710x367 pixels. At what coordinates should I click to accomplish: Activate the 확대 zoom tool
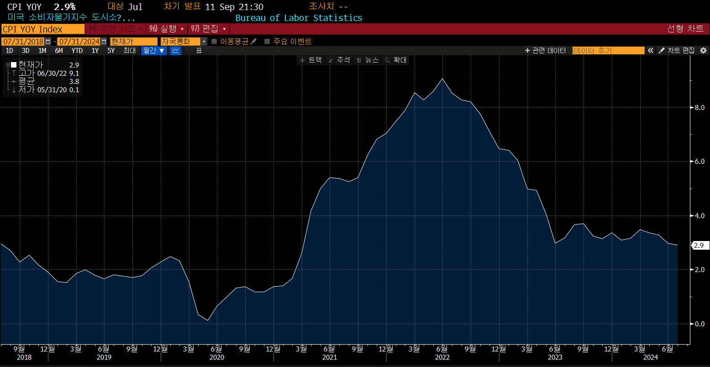[x=395, y=60]
